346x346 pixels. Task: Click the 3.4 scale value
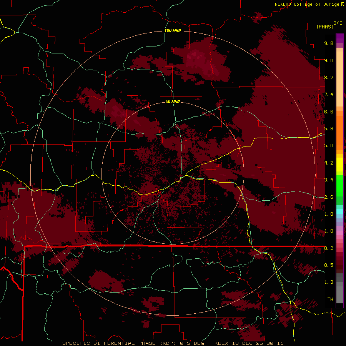point(329,180)
